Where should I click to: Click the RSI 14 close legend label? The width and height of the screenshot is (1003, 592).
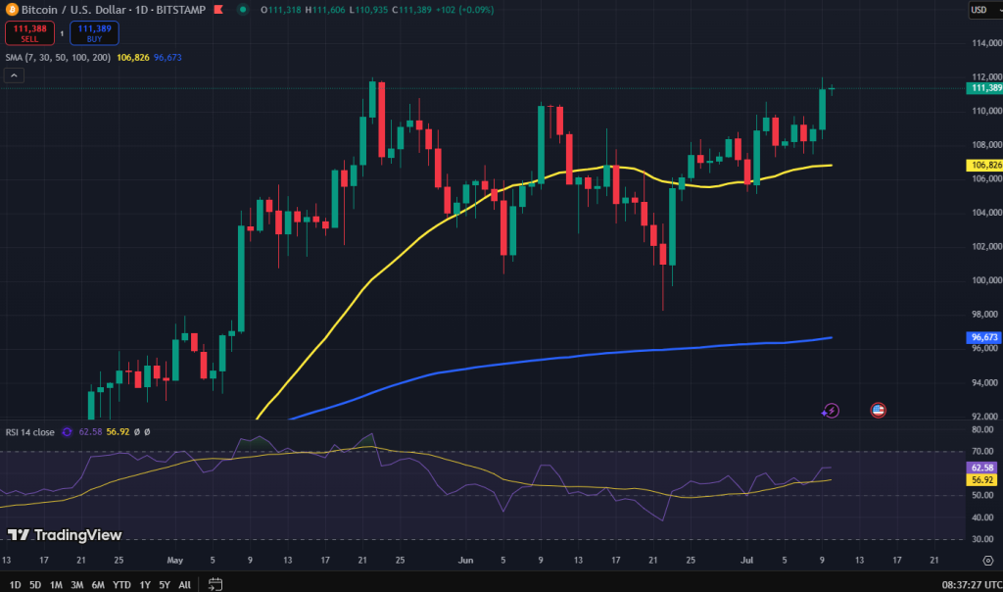click(x=30, y=432)
